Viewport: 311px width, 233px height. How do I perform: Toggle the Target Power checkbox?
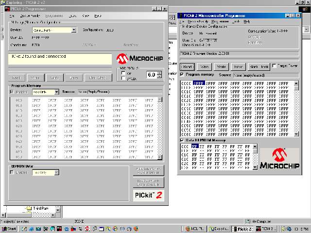point(275,66)
